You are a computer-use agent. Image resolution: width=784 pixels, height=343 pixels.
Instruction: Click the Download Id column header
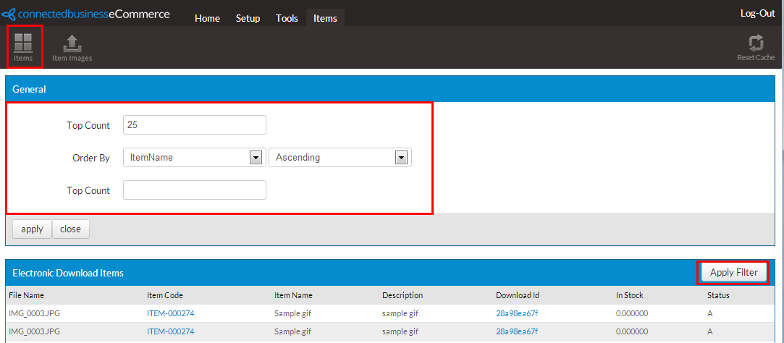pyautogui.click(x=518, y=295)
